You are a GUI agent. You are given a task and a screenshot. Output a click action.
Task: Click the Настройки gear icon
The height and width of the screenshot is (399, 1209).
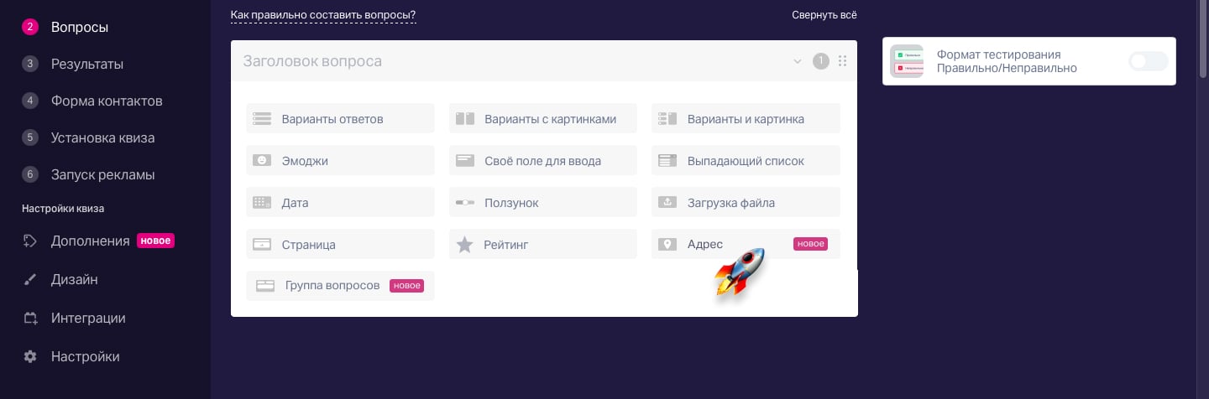click(x=30, y=356)
